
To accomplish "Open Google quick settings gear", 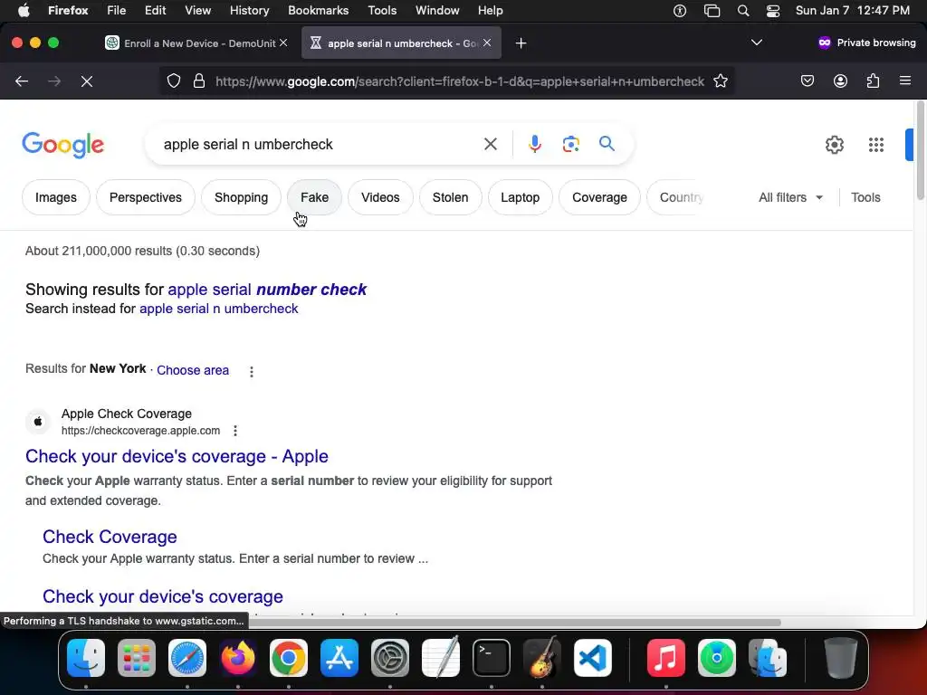I will point(834,145).
